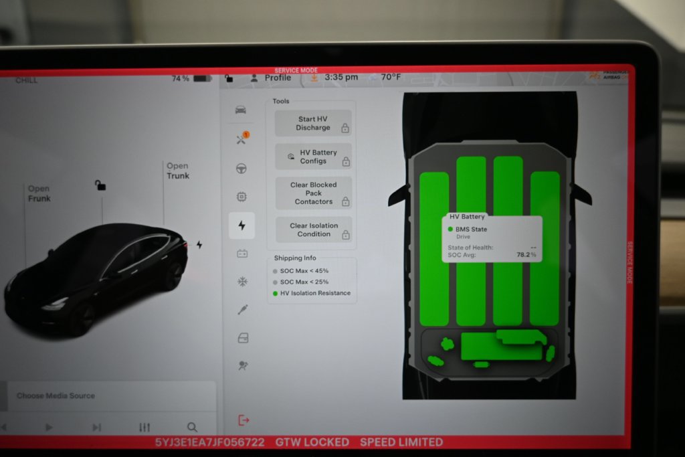Tap the battery level icon at top

click(x=202, y=79)
